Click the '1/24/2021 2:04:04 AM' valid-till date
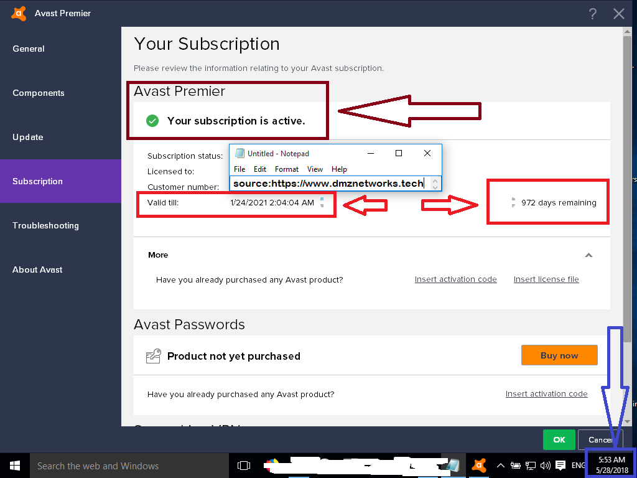This screenshot has height=478, width=637. pos(272,202)
